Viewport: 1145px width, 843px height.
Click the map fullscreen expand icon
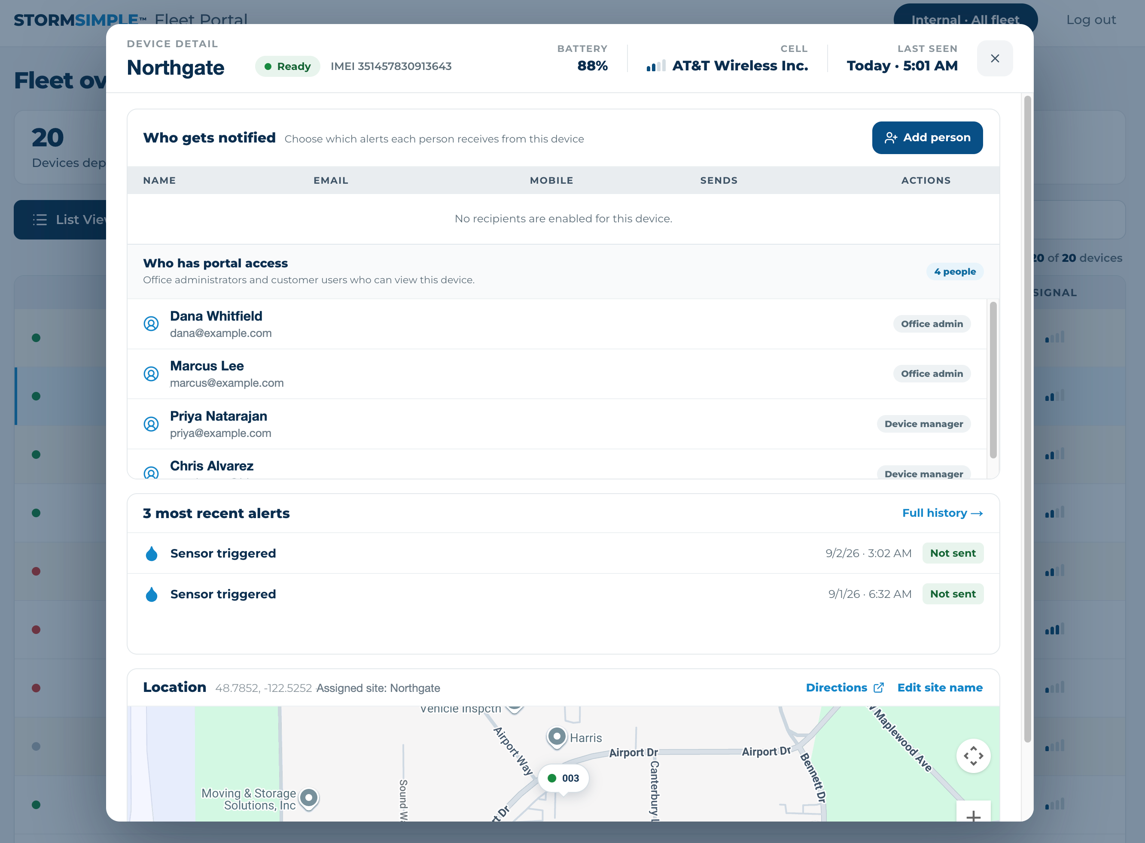(973, 756)
